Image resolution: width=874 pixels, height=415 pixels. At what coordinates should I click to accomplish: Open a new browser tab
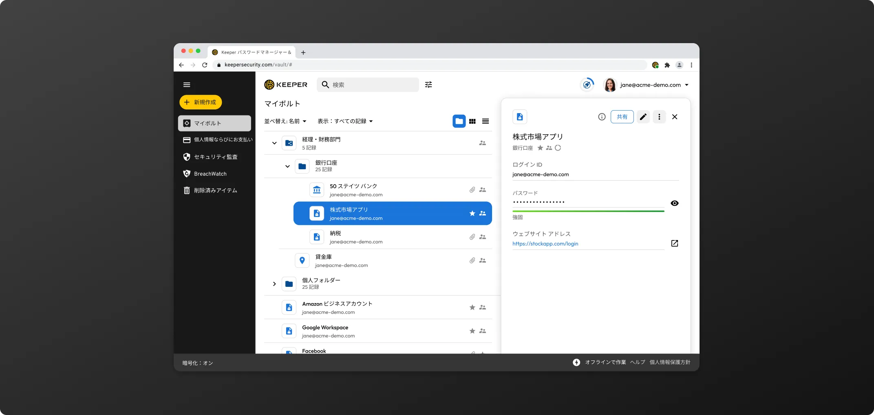[303, 52]
